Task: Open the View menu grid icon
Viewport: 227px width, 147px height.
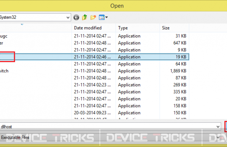Action: (102, 17)
